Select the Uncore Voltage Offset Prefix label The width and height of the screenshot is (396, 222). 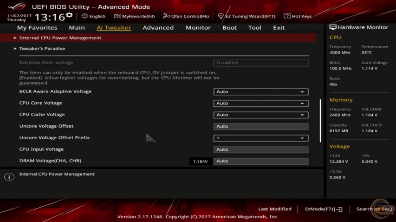[55, 137]
